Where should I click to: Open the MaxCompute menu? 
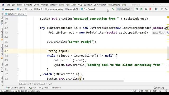coord(114,5)
